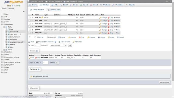
Task: Click Change for the birth_date column
Action: [103, 21]
